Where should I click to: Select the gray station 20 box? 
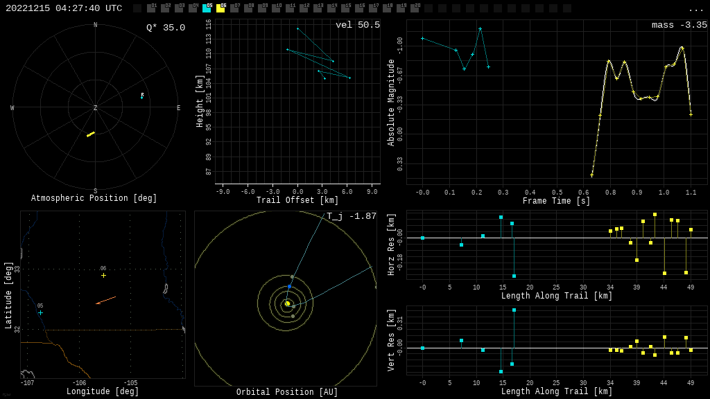[x=415, y=8]
